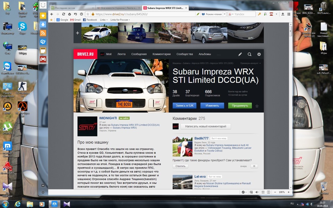Reply to Badik777 with Ответить button
The image size is (333, 208).
(180, 166)
